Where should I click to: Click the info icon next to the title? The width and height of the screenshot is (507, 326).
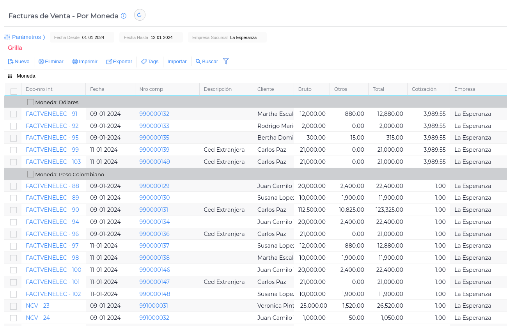coord(124,16)
